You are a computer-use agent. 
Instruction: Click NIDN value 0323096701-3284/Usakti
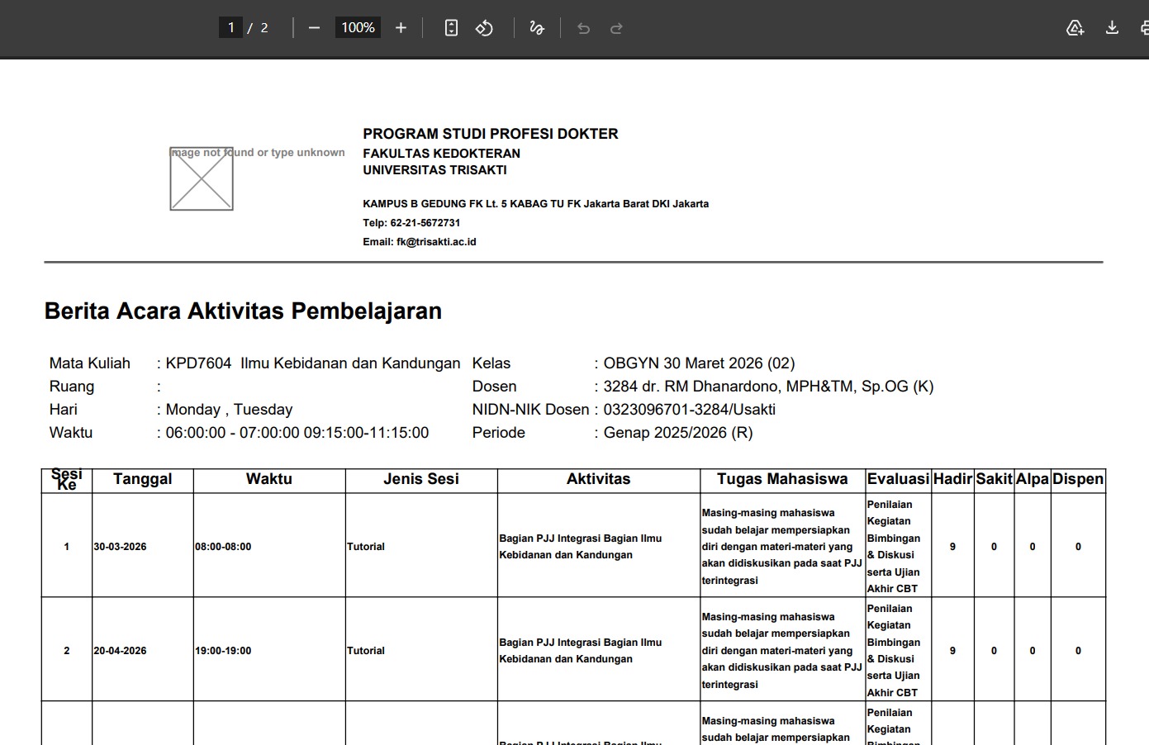click(x=689, y=410)
